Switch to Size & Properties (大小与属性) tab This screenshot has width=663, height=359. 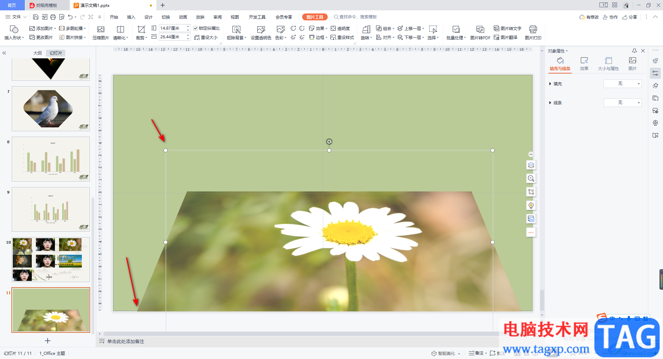tap(608, 64)
